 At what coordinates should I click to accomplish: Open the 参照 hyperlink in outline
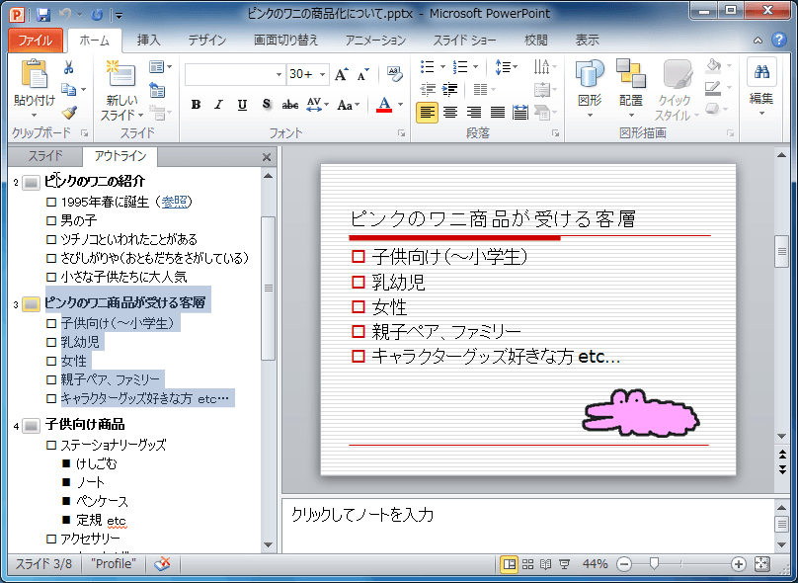click(x=174, y=202)
